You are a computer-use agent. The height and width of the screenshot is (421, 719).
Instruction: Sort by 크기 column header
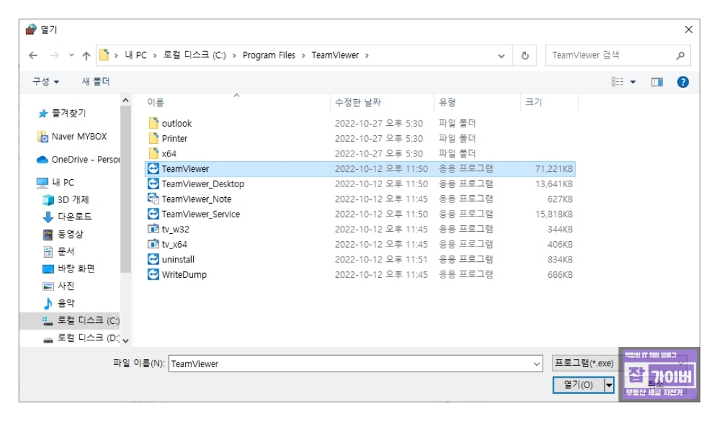tap(533, 103)
